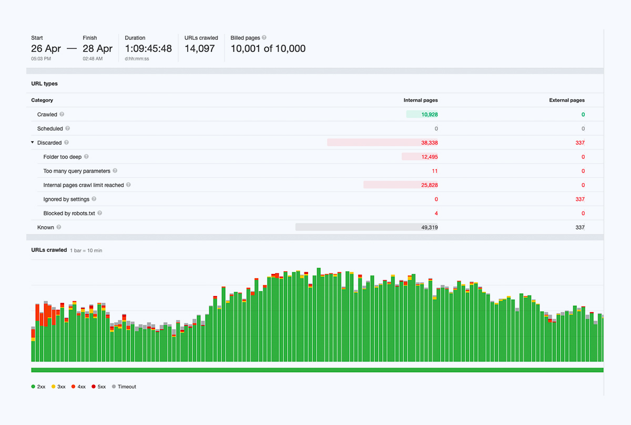Toggle 3xx series in chart legend
The width and height of the screenshot is (631, 425).
click(x=58, y=387)
